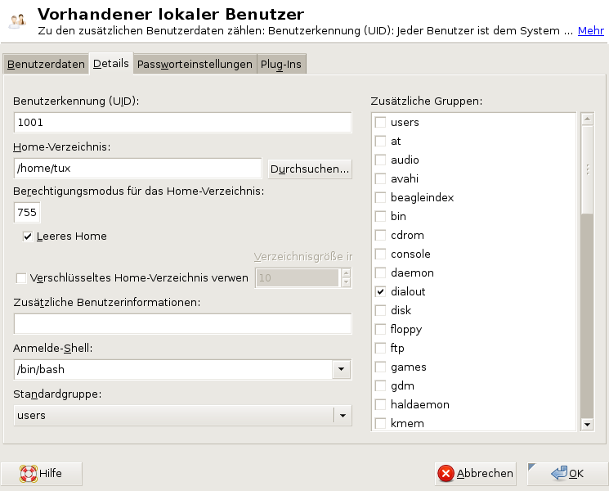Select the Plug-Ins tab
This screenshot has width=609, height=491.
[x=282, y=65]
